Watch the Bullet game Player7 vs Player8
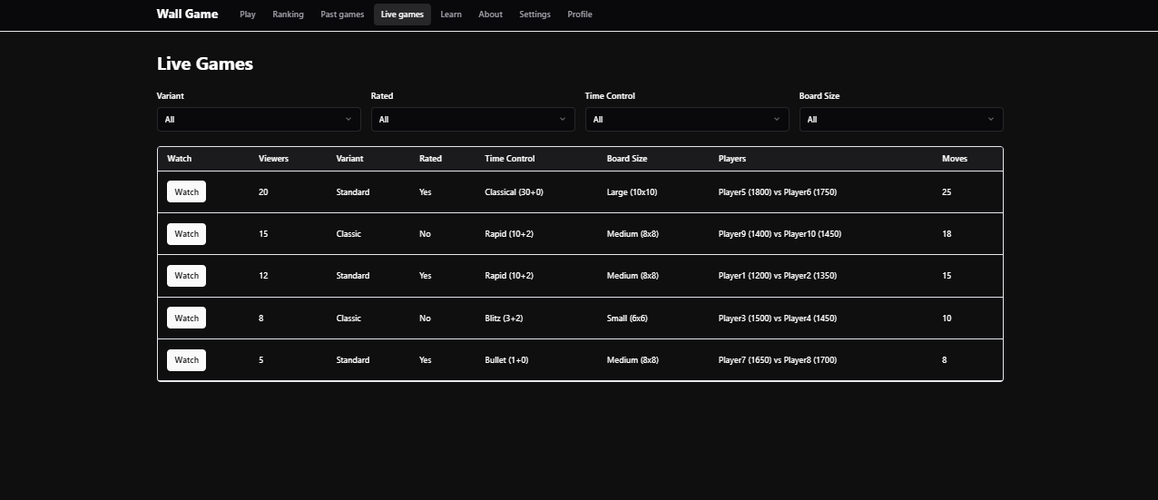The image size is (1158, 500). (x=186, y=360)
